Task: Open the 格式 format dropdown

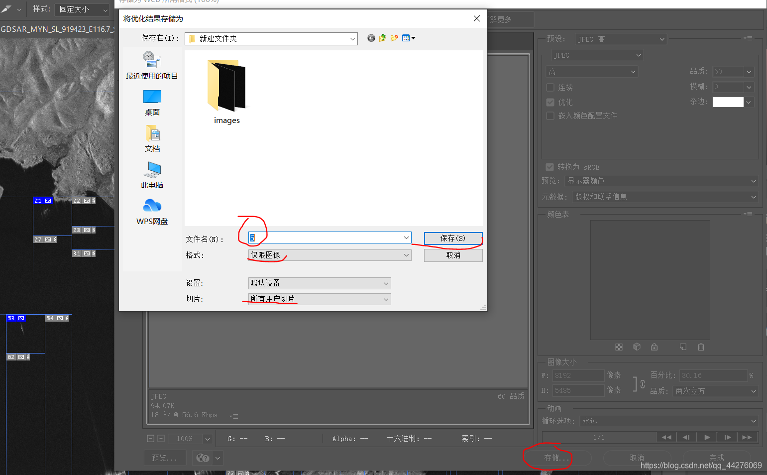Action: point(329,255)
